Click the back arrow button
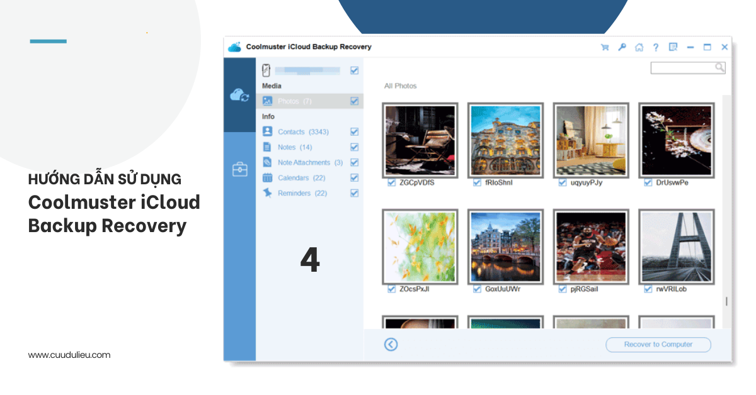Screen dimensions: 756x395 pos(390,345)
